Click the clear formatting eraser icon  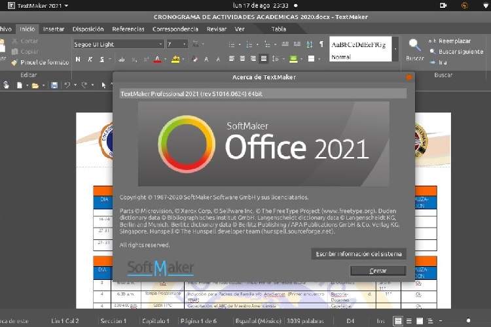[195, 59]
